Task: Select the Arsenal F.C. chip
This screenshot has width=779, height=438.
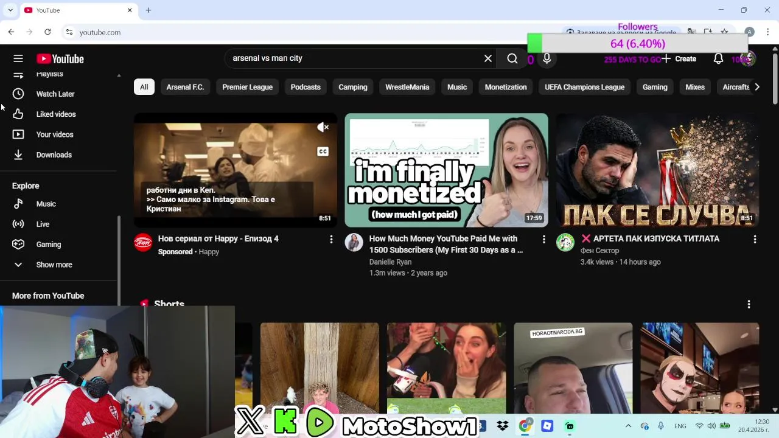Action: click(x=185, y=87)
